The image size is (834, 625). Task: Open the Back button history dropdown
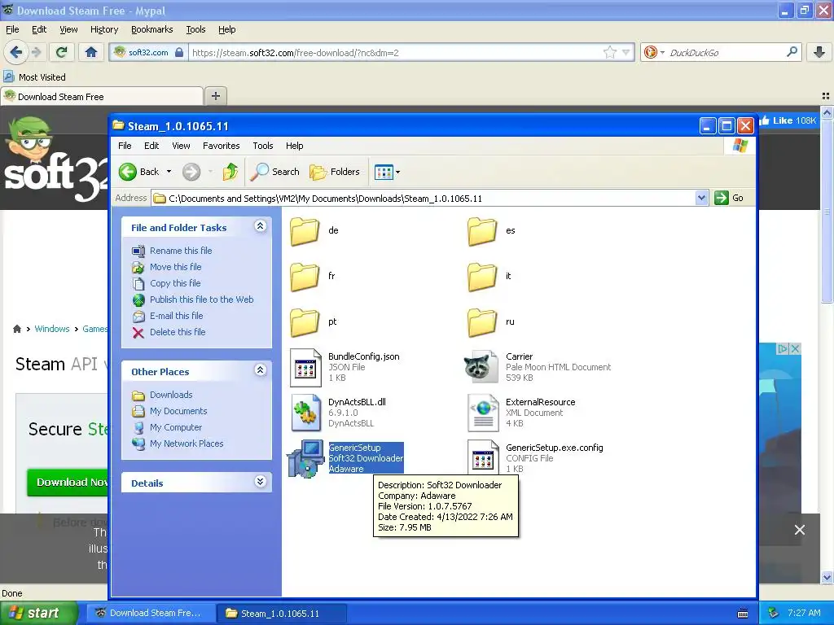click(x=169, y=172)
